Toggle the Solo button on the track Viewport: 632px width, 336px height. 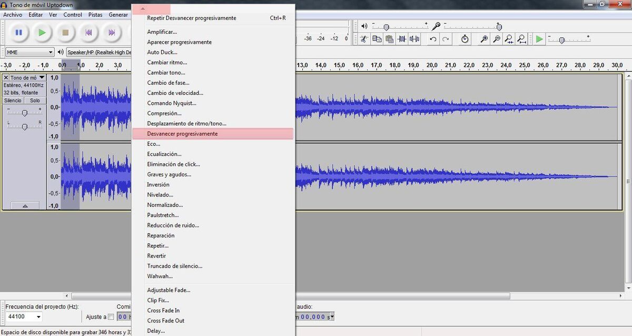(x=35, y=101)
